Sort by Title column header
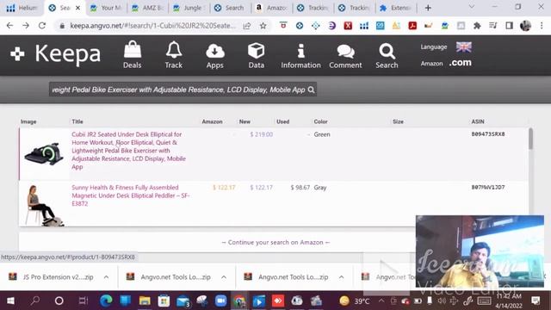The width and height of the screenshot is (551, 310). [77, 121]
